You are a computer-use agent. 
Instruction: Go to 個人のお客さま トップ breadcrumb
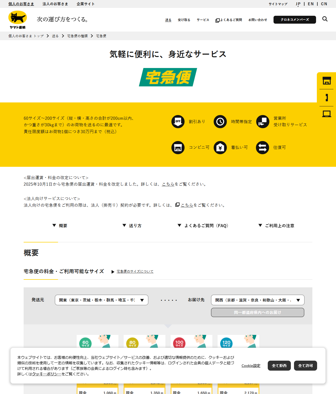(26, 36)
